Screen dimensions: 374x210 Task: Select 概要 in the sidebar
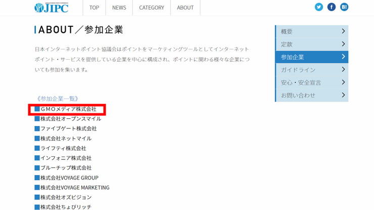pos(312,31)
